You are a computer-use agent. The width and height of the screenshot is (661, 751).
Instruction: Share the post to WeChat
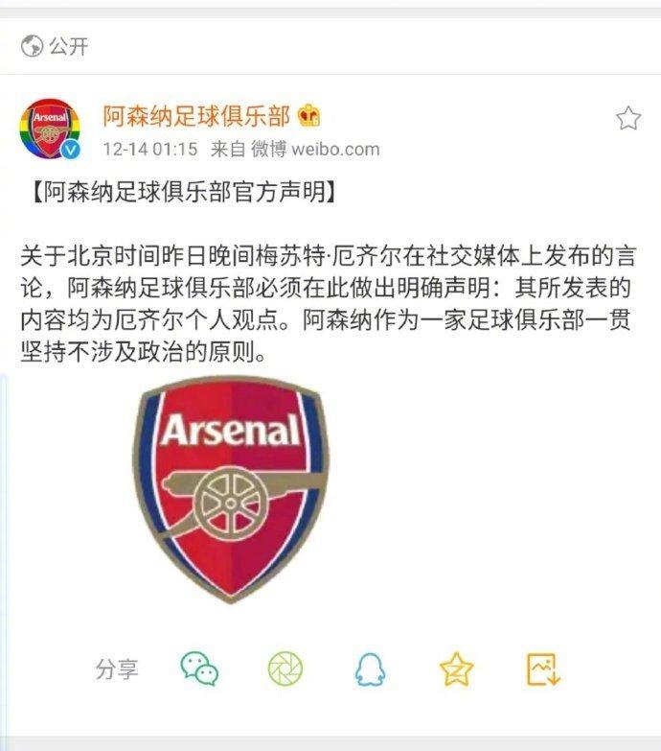tap(199, 669)
